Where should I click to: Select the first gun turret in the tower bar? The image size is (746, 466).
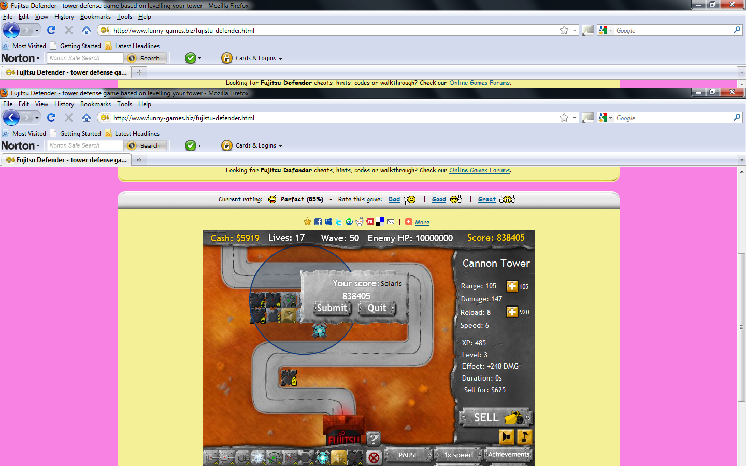pos(211,458)
